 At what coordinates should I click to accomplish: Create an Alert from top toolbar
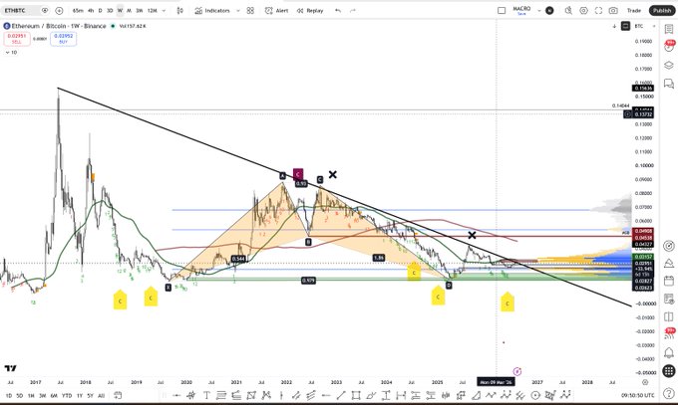click(277, 10)
